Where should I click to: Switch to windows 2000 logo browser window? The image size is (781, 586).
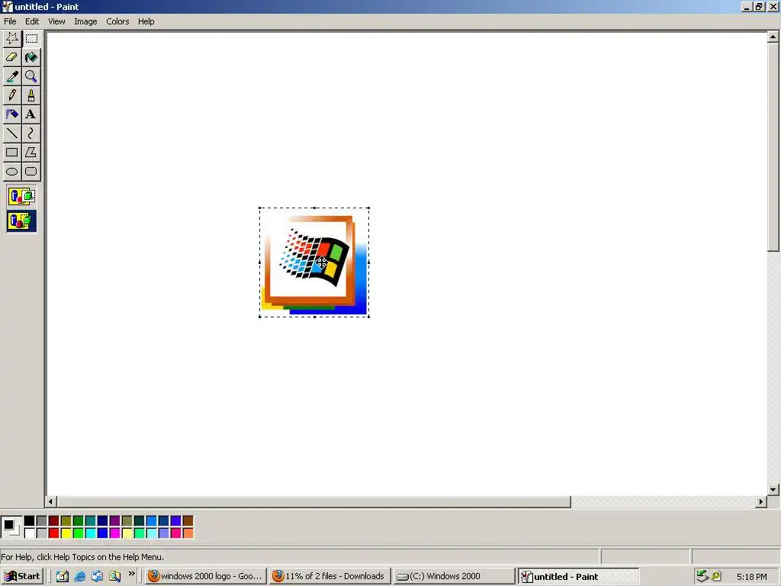pyautogui.click(x=205, y=577)
